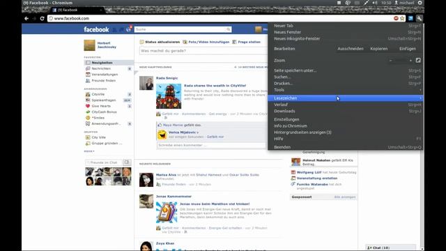Click Herbert's profile picture in sidebar
This screenshot has width=446, height=251.
tap(89, 45)
